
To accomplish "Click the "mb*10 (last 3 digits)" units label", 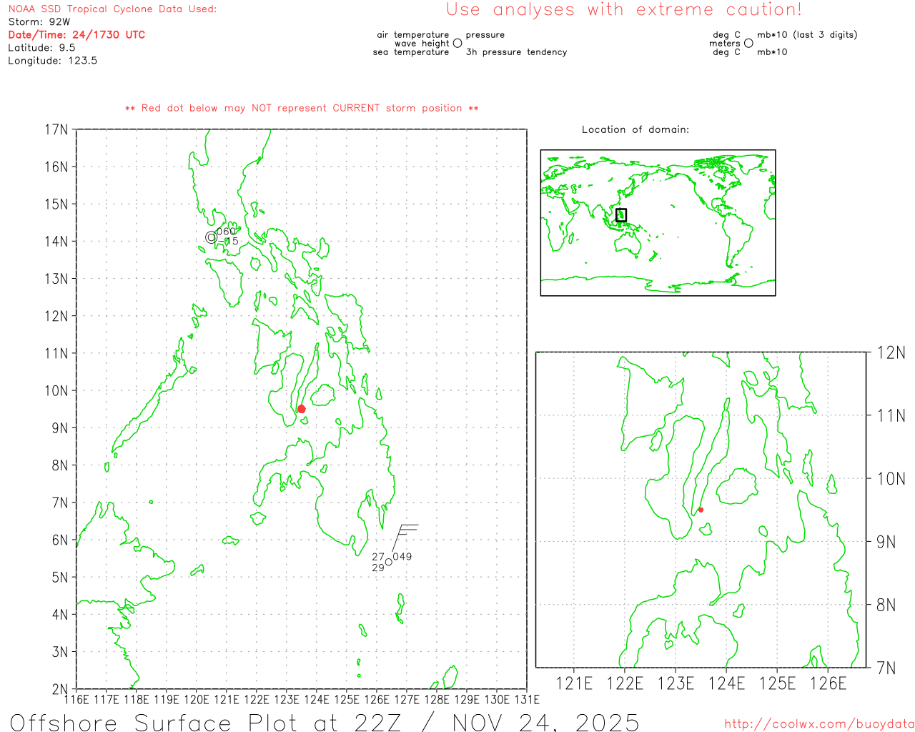I will coord(807,35).
